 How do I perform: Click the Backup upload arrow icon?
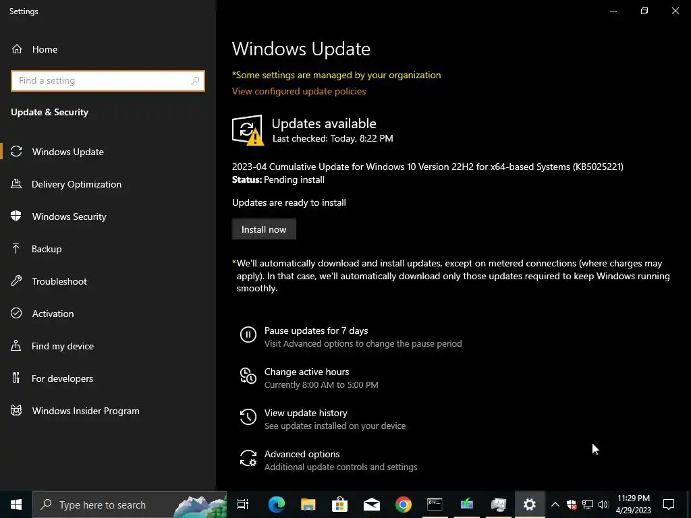tap(16, 248)
